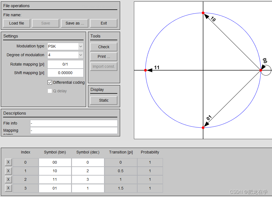Delete row index 3 with X
Screen dimensions: 272x197
8,188
